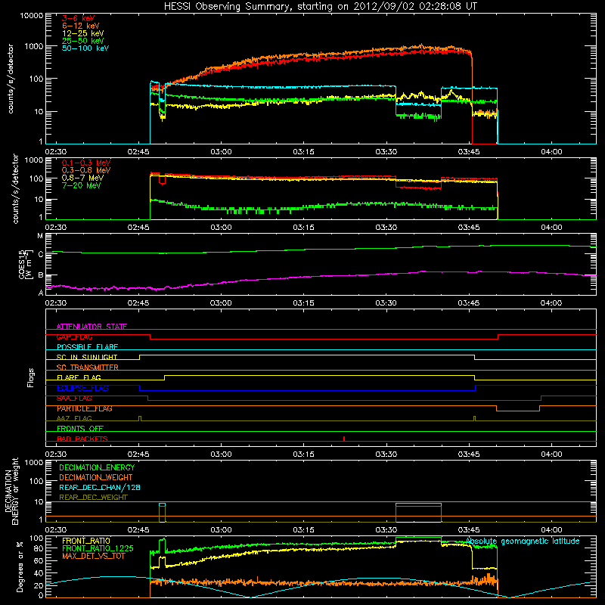Image resolution: width=605 pixels, height=605 pixels.
Task: Click the 'ATTENUATOR_STATE' flag label
Action: [92, 327]
